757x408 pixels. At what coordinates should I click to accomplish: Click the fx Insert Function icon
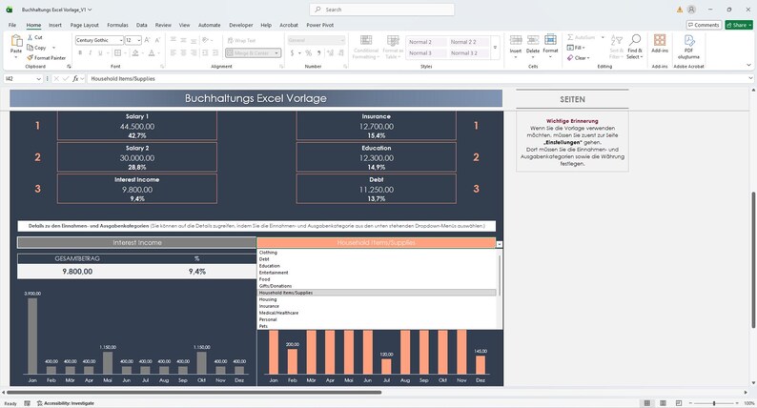click(x=75, y=79)
